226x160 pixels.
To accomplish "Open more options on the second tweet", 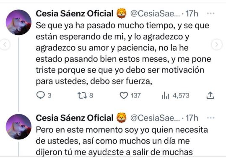I will 210,118.
